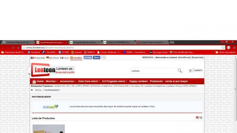
Task: Switch product list view with the gray icon
Action: (201, 118)
